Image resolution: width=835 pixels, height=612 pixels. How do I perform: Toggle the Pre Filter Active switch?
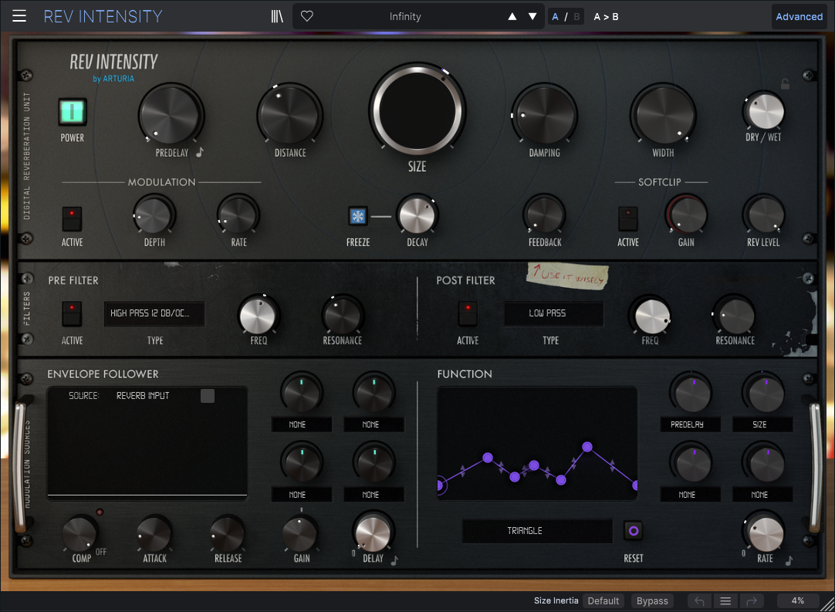tap(73, 313)
